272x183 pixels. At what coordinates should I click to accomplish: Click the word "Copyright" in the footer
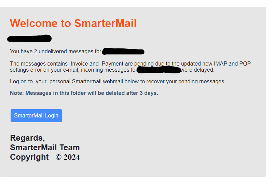click(x=29, y=157)
